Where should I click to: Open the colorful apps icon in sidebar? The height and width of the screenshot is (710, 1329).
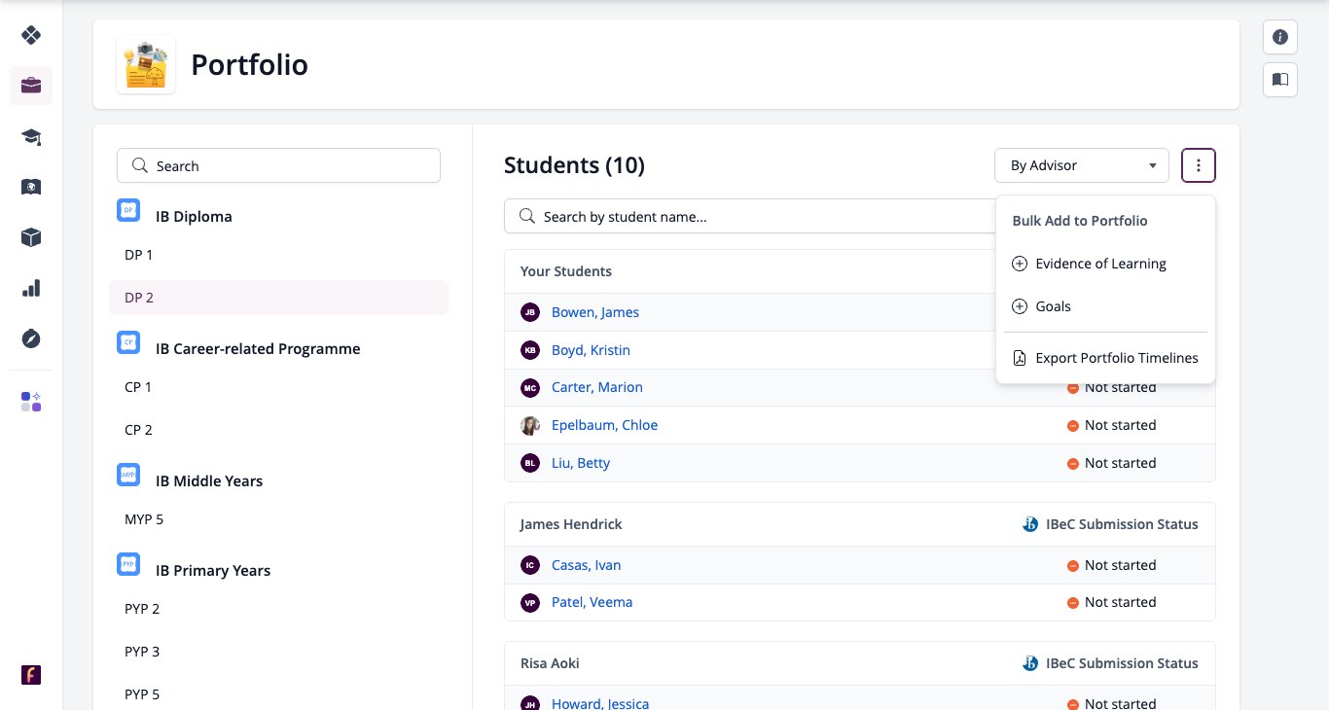click(x=31, y=402)
